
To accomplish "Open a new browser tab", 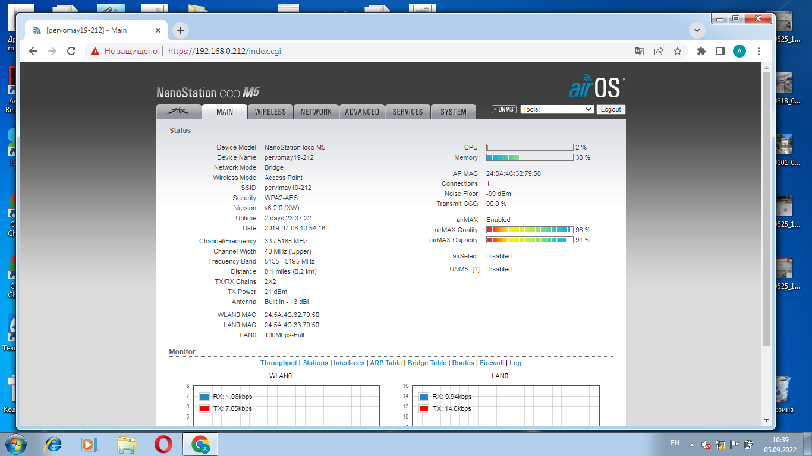I will (x=181, y=30).
